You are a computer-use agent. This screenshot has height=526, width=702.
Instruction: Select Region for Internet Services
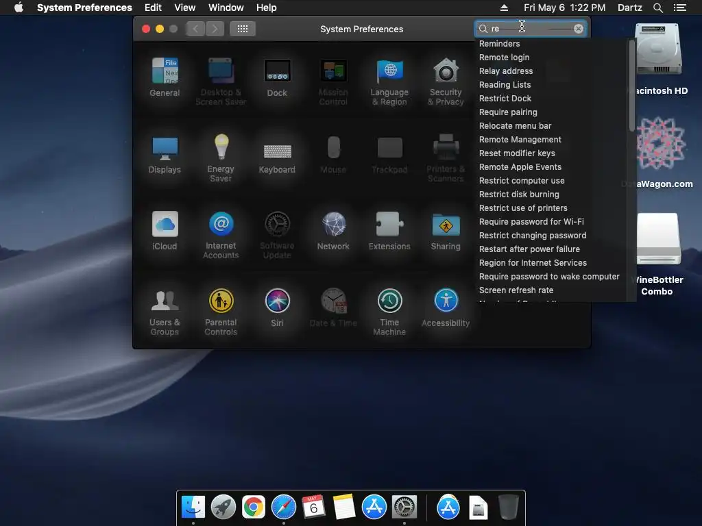pos(533,262)
